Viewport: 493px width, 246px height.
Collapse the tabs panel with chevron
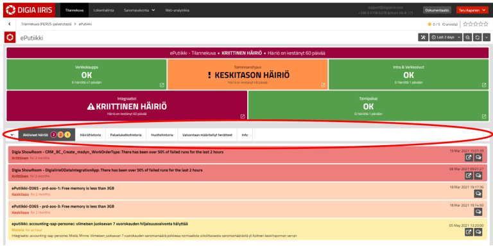(12, 135)
